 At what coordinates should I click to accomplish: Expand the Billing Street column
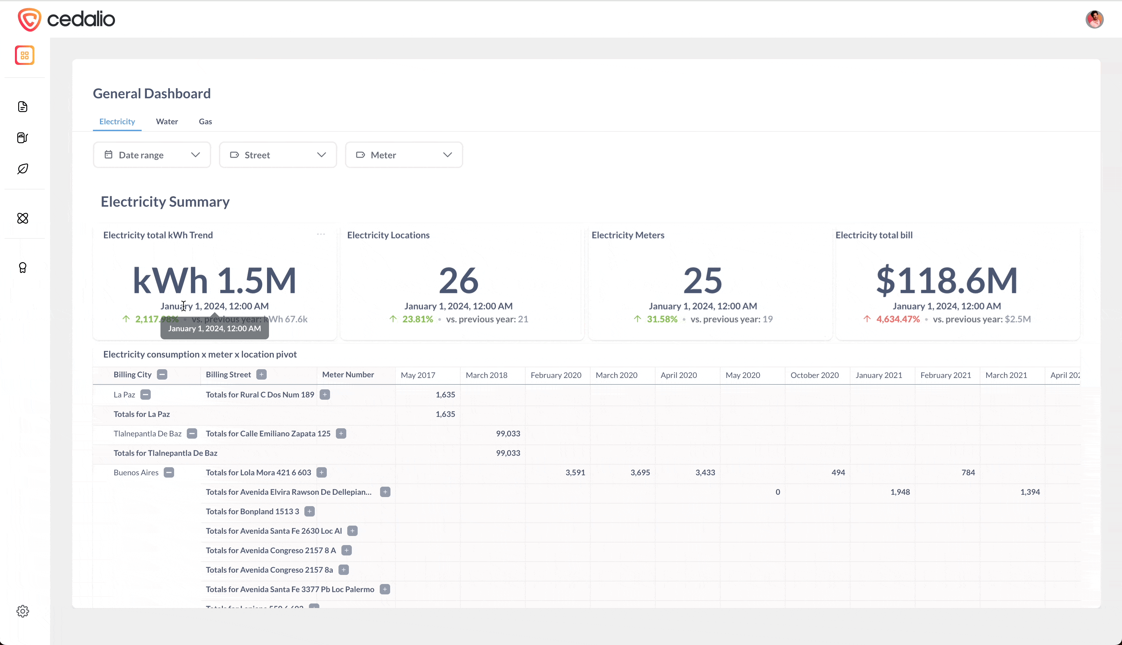click(261, 374)
